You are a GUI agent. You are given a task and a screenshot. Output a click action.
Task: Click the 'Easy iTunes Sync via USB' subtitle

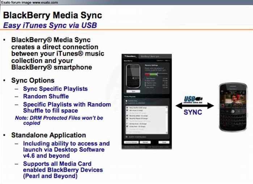(50, 25)
